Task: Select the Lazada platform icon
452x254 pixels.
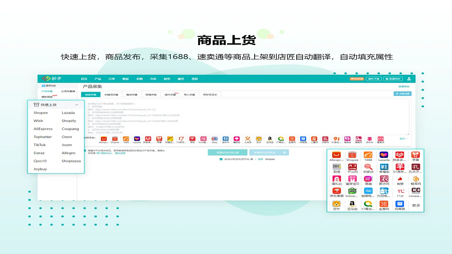Action: [x=384, y=156]
